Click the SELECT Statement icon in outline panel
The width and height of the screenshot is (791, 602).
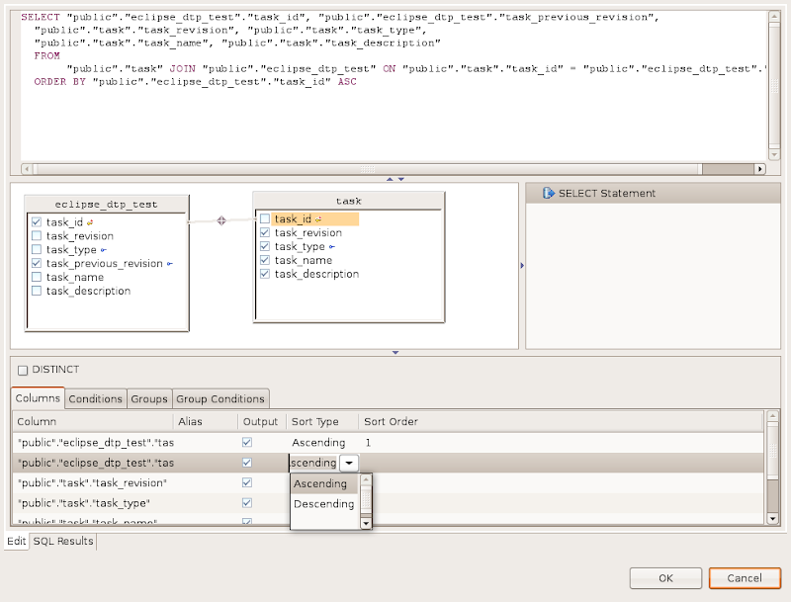pyautogui.click(x=548, y=194)
